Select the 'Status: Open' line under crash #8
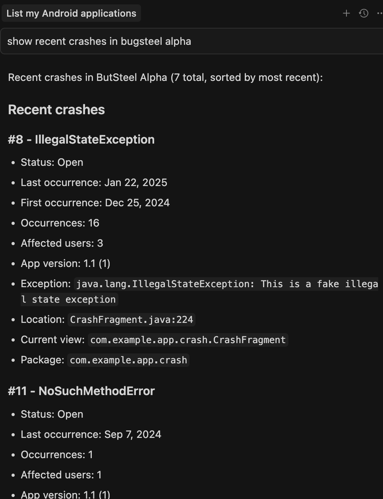The image size is (383, 499). (x=52, y=162)
